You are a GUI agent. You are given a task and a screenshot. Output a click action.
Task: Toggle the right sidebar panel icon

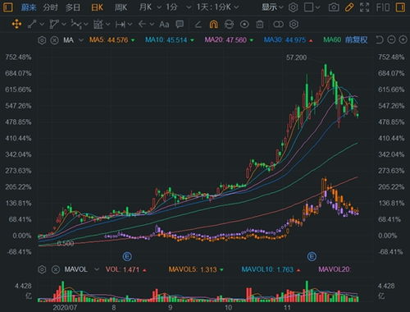pyautogui.click(x=400, y=7)
